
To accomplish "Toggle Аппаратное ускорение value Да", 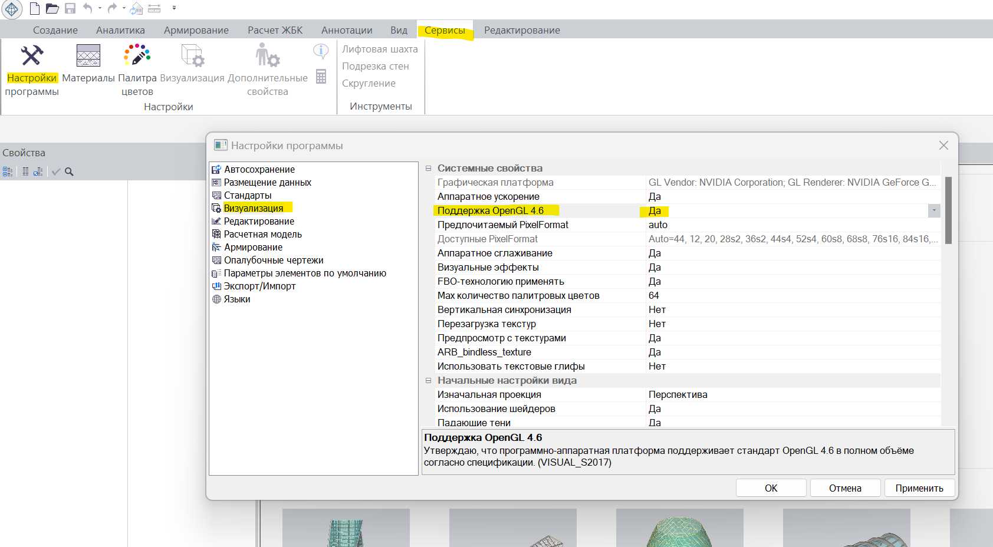I will [655, 196].
